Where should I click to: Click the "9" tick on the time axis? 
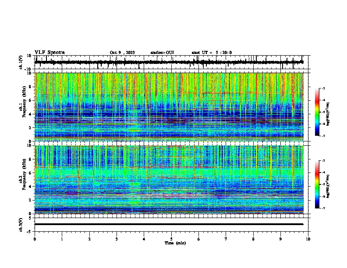pos(280,239)
